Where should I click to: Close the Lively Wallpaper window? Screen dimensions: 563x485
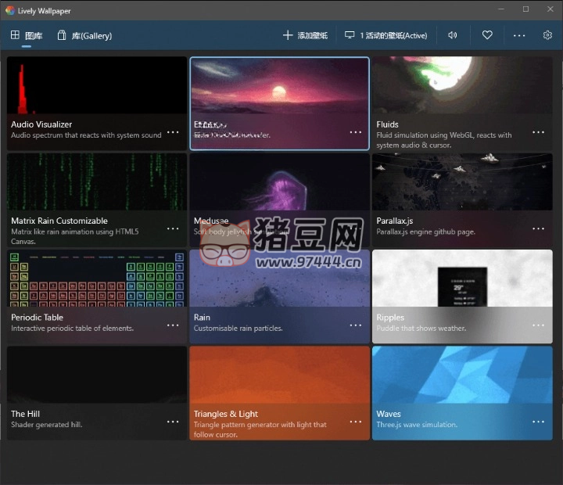click(550, 9)
